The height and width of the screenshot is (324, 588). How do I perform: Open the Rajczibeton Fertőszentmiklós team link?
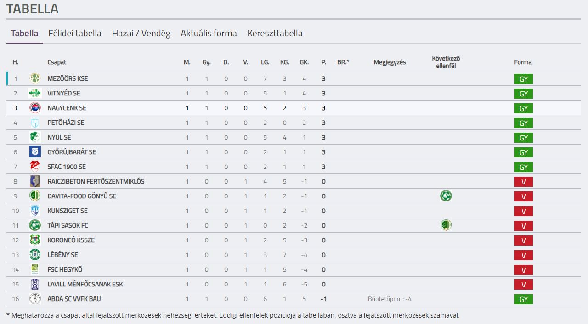[96, 181]
